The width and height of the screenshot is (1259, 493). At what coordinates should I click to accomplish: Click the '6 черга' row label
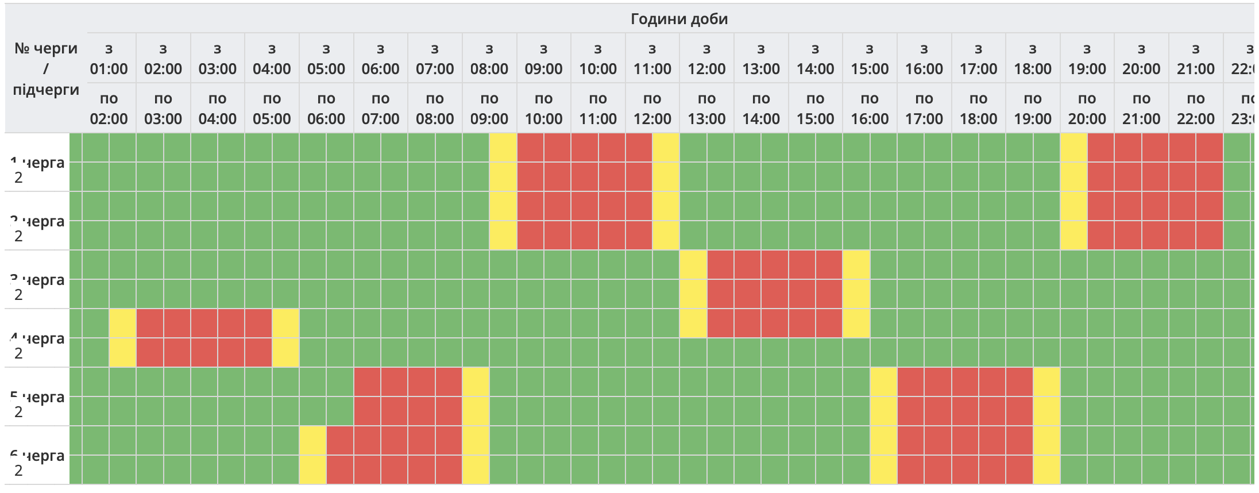(x=41, y=456)
